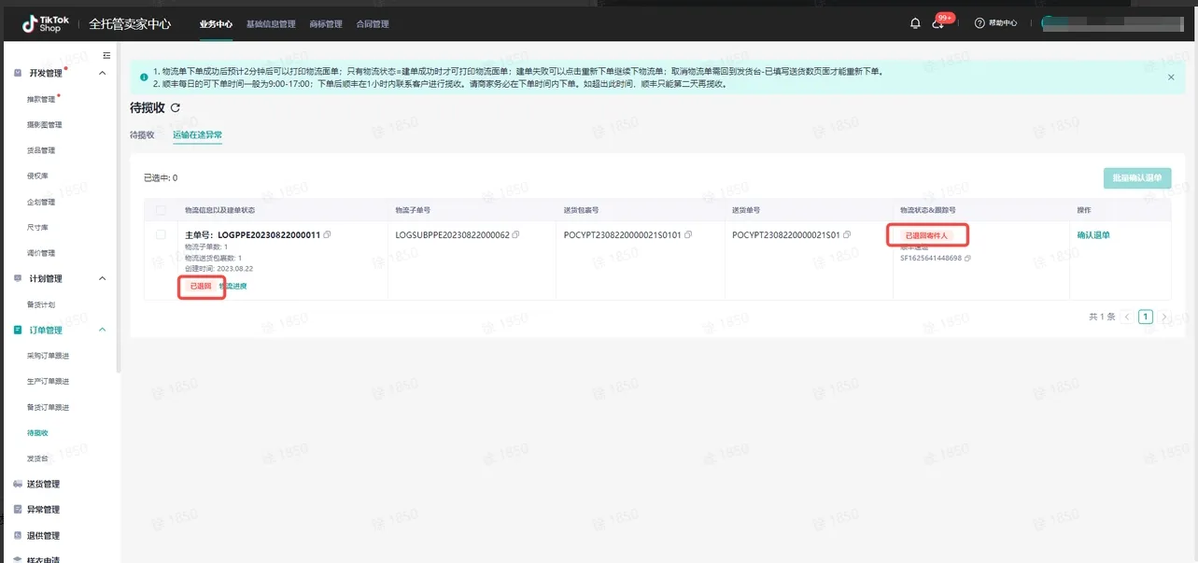Click the 订单管理 sidebar icon
Viewport: 1198px width, 563px height.
(x=19, y=330)
